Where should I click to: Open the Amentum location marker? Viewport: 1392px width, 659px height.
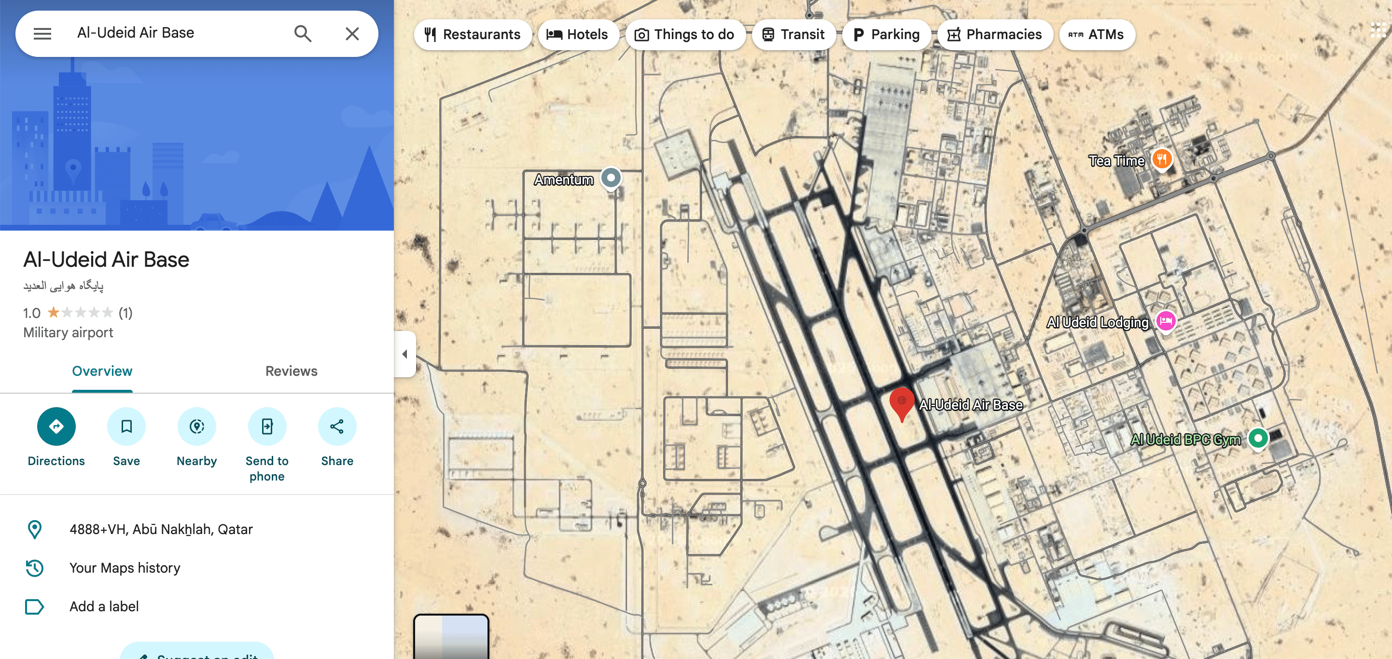point(611,178)
